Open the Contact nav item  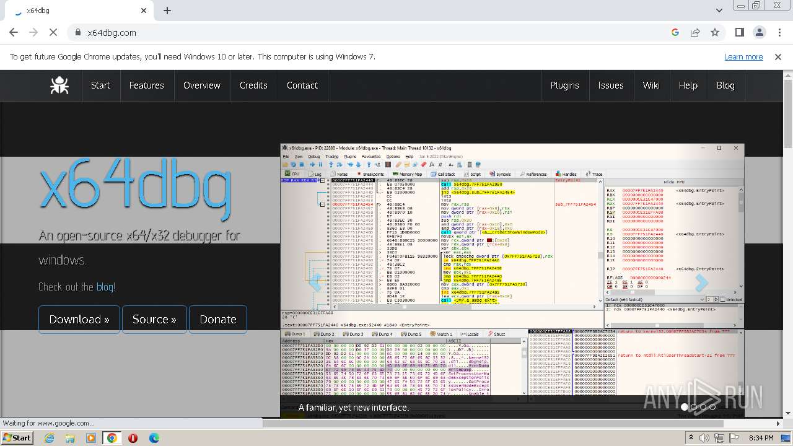(302, 85)
